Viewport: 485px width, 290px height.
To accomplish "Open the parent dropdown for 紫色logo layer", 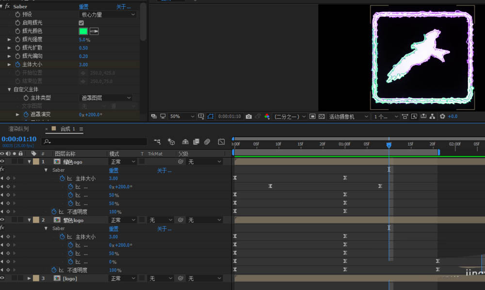I will (x=205, y=220).
